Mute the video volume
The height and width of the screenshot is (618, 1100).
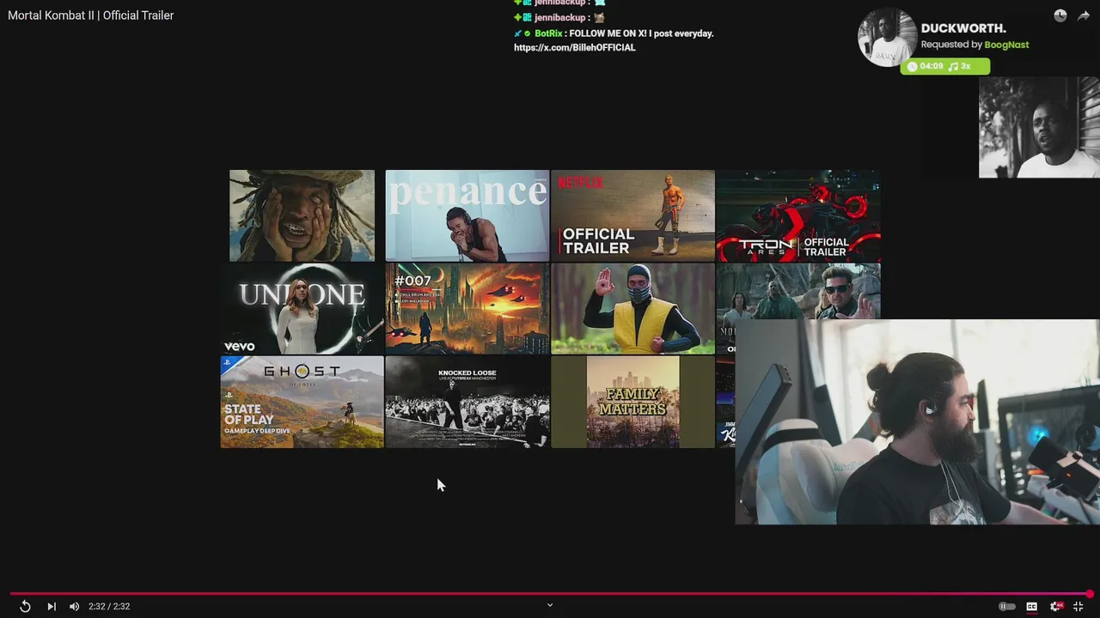pyautogui.click(x=74, y=606)
